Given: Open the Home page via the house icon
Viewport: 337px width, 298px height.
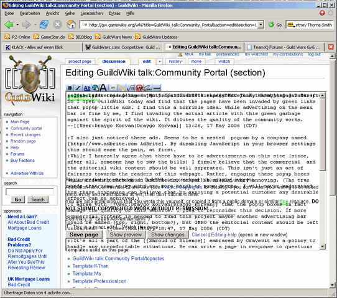Looking at the screenshot, I should pos(71,24).
